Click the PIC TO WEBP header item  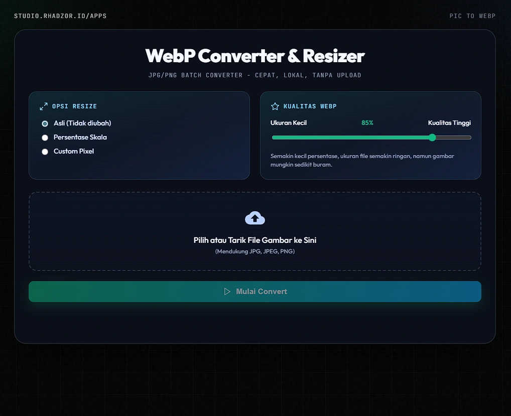pos(472,16)
